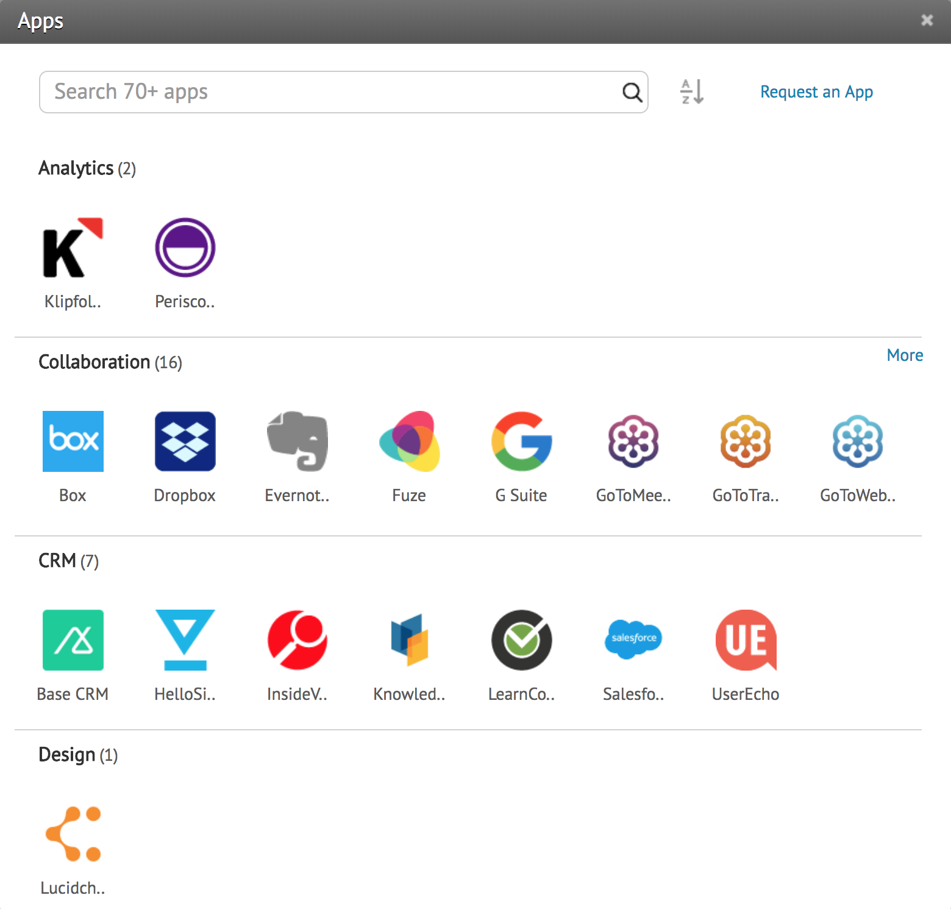This screenshot has height=909, width=951.
Task: Click the Box label text
Action: [x=73, y=496]
